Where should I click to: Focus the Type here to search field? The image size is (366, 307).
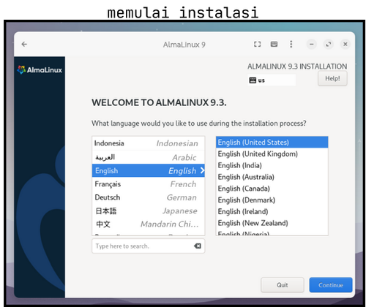pos(149,246)
